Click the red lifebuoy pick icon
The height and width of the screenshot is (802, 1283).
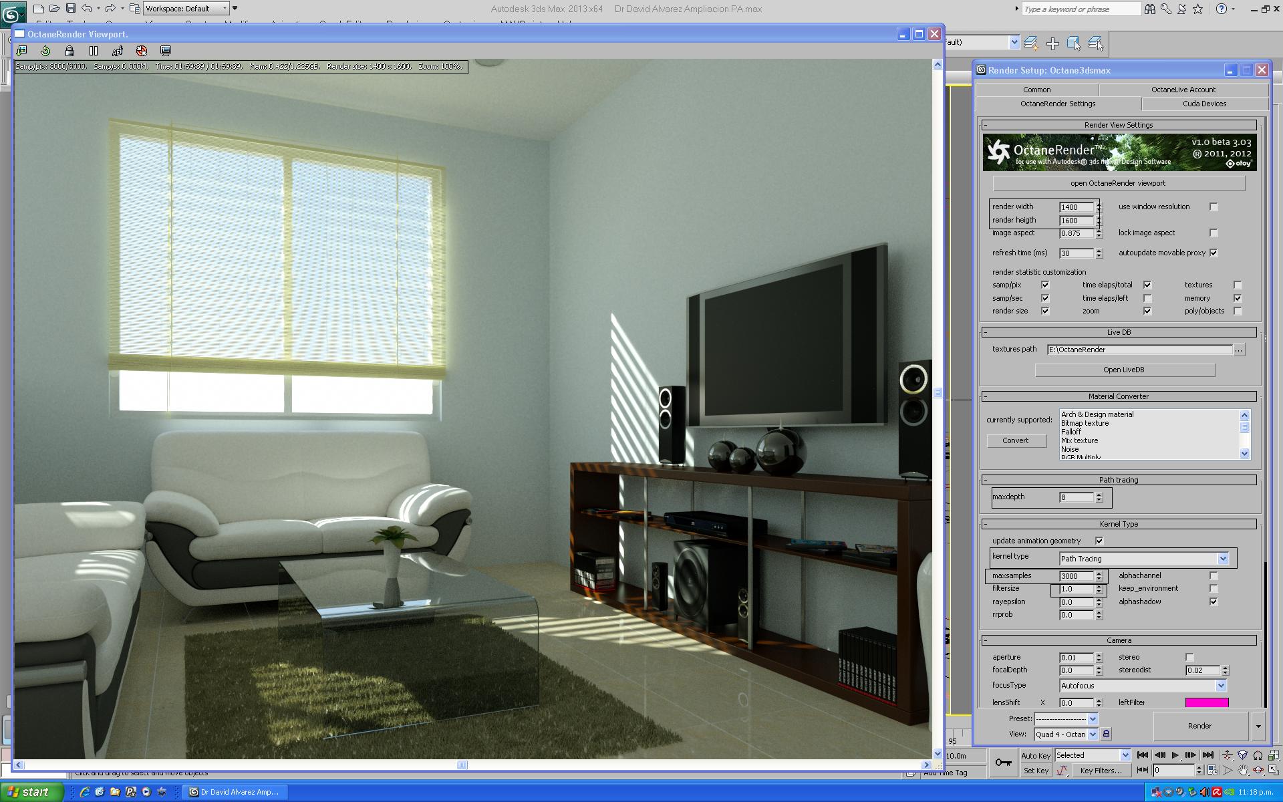tap(142, 51)
